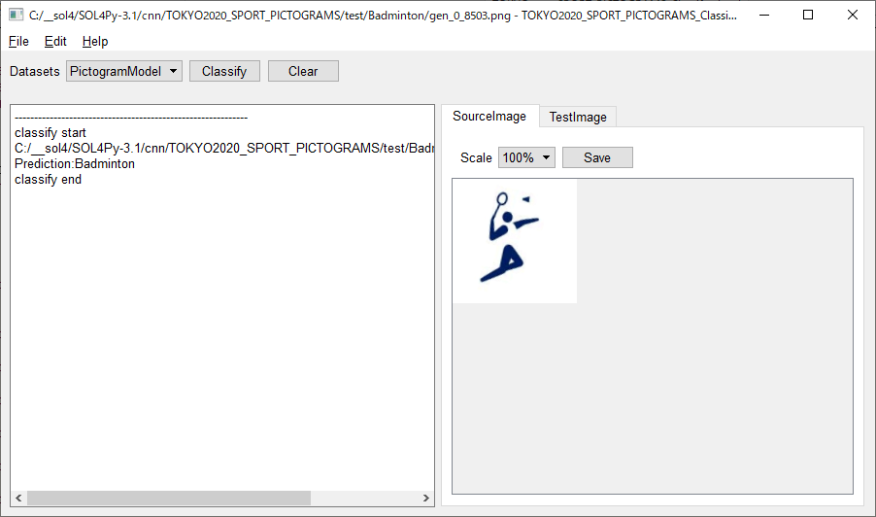Click the 'Prediction:Badminton' log line
The width and height of the screenshot is (876, 517).
coord(75,164)
